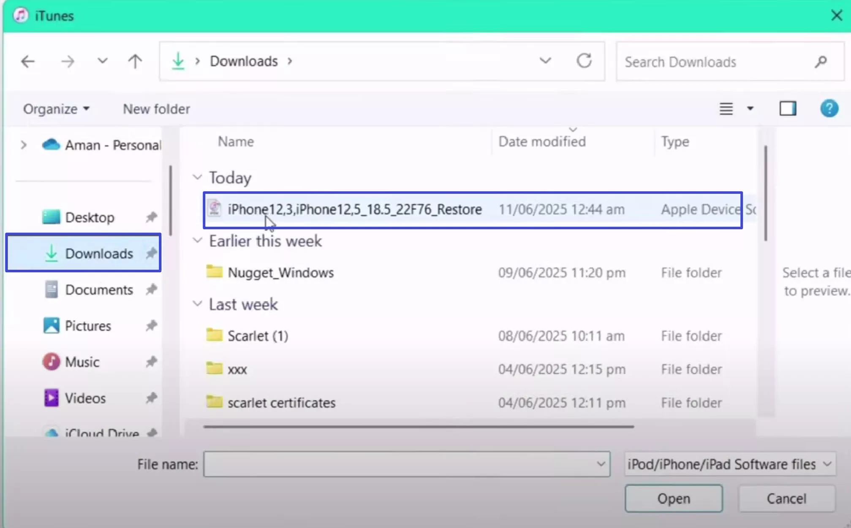Click the iCloud Drive sidebar icon
851x528 pixels.
tap(52, 431)
